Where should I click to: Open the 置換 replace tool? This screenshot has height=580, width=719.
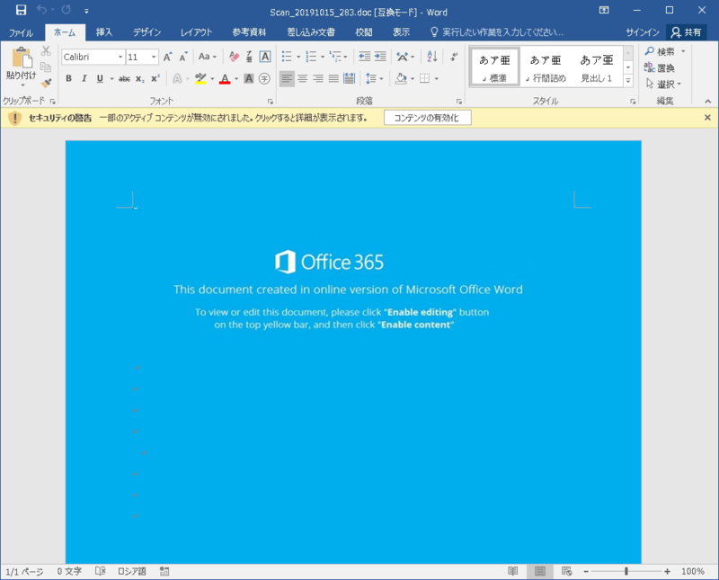point(660,68)
